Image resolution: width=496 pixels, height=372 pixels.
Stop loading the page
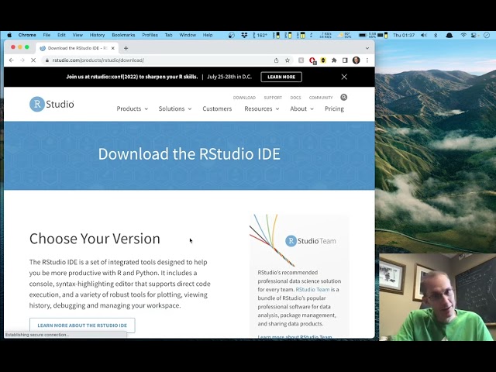pyautogui.click(x=33, y=60)
